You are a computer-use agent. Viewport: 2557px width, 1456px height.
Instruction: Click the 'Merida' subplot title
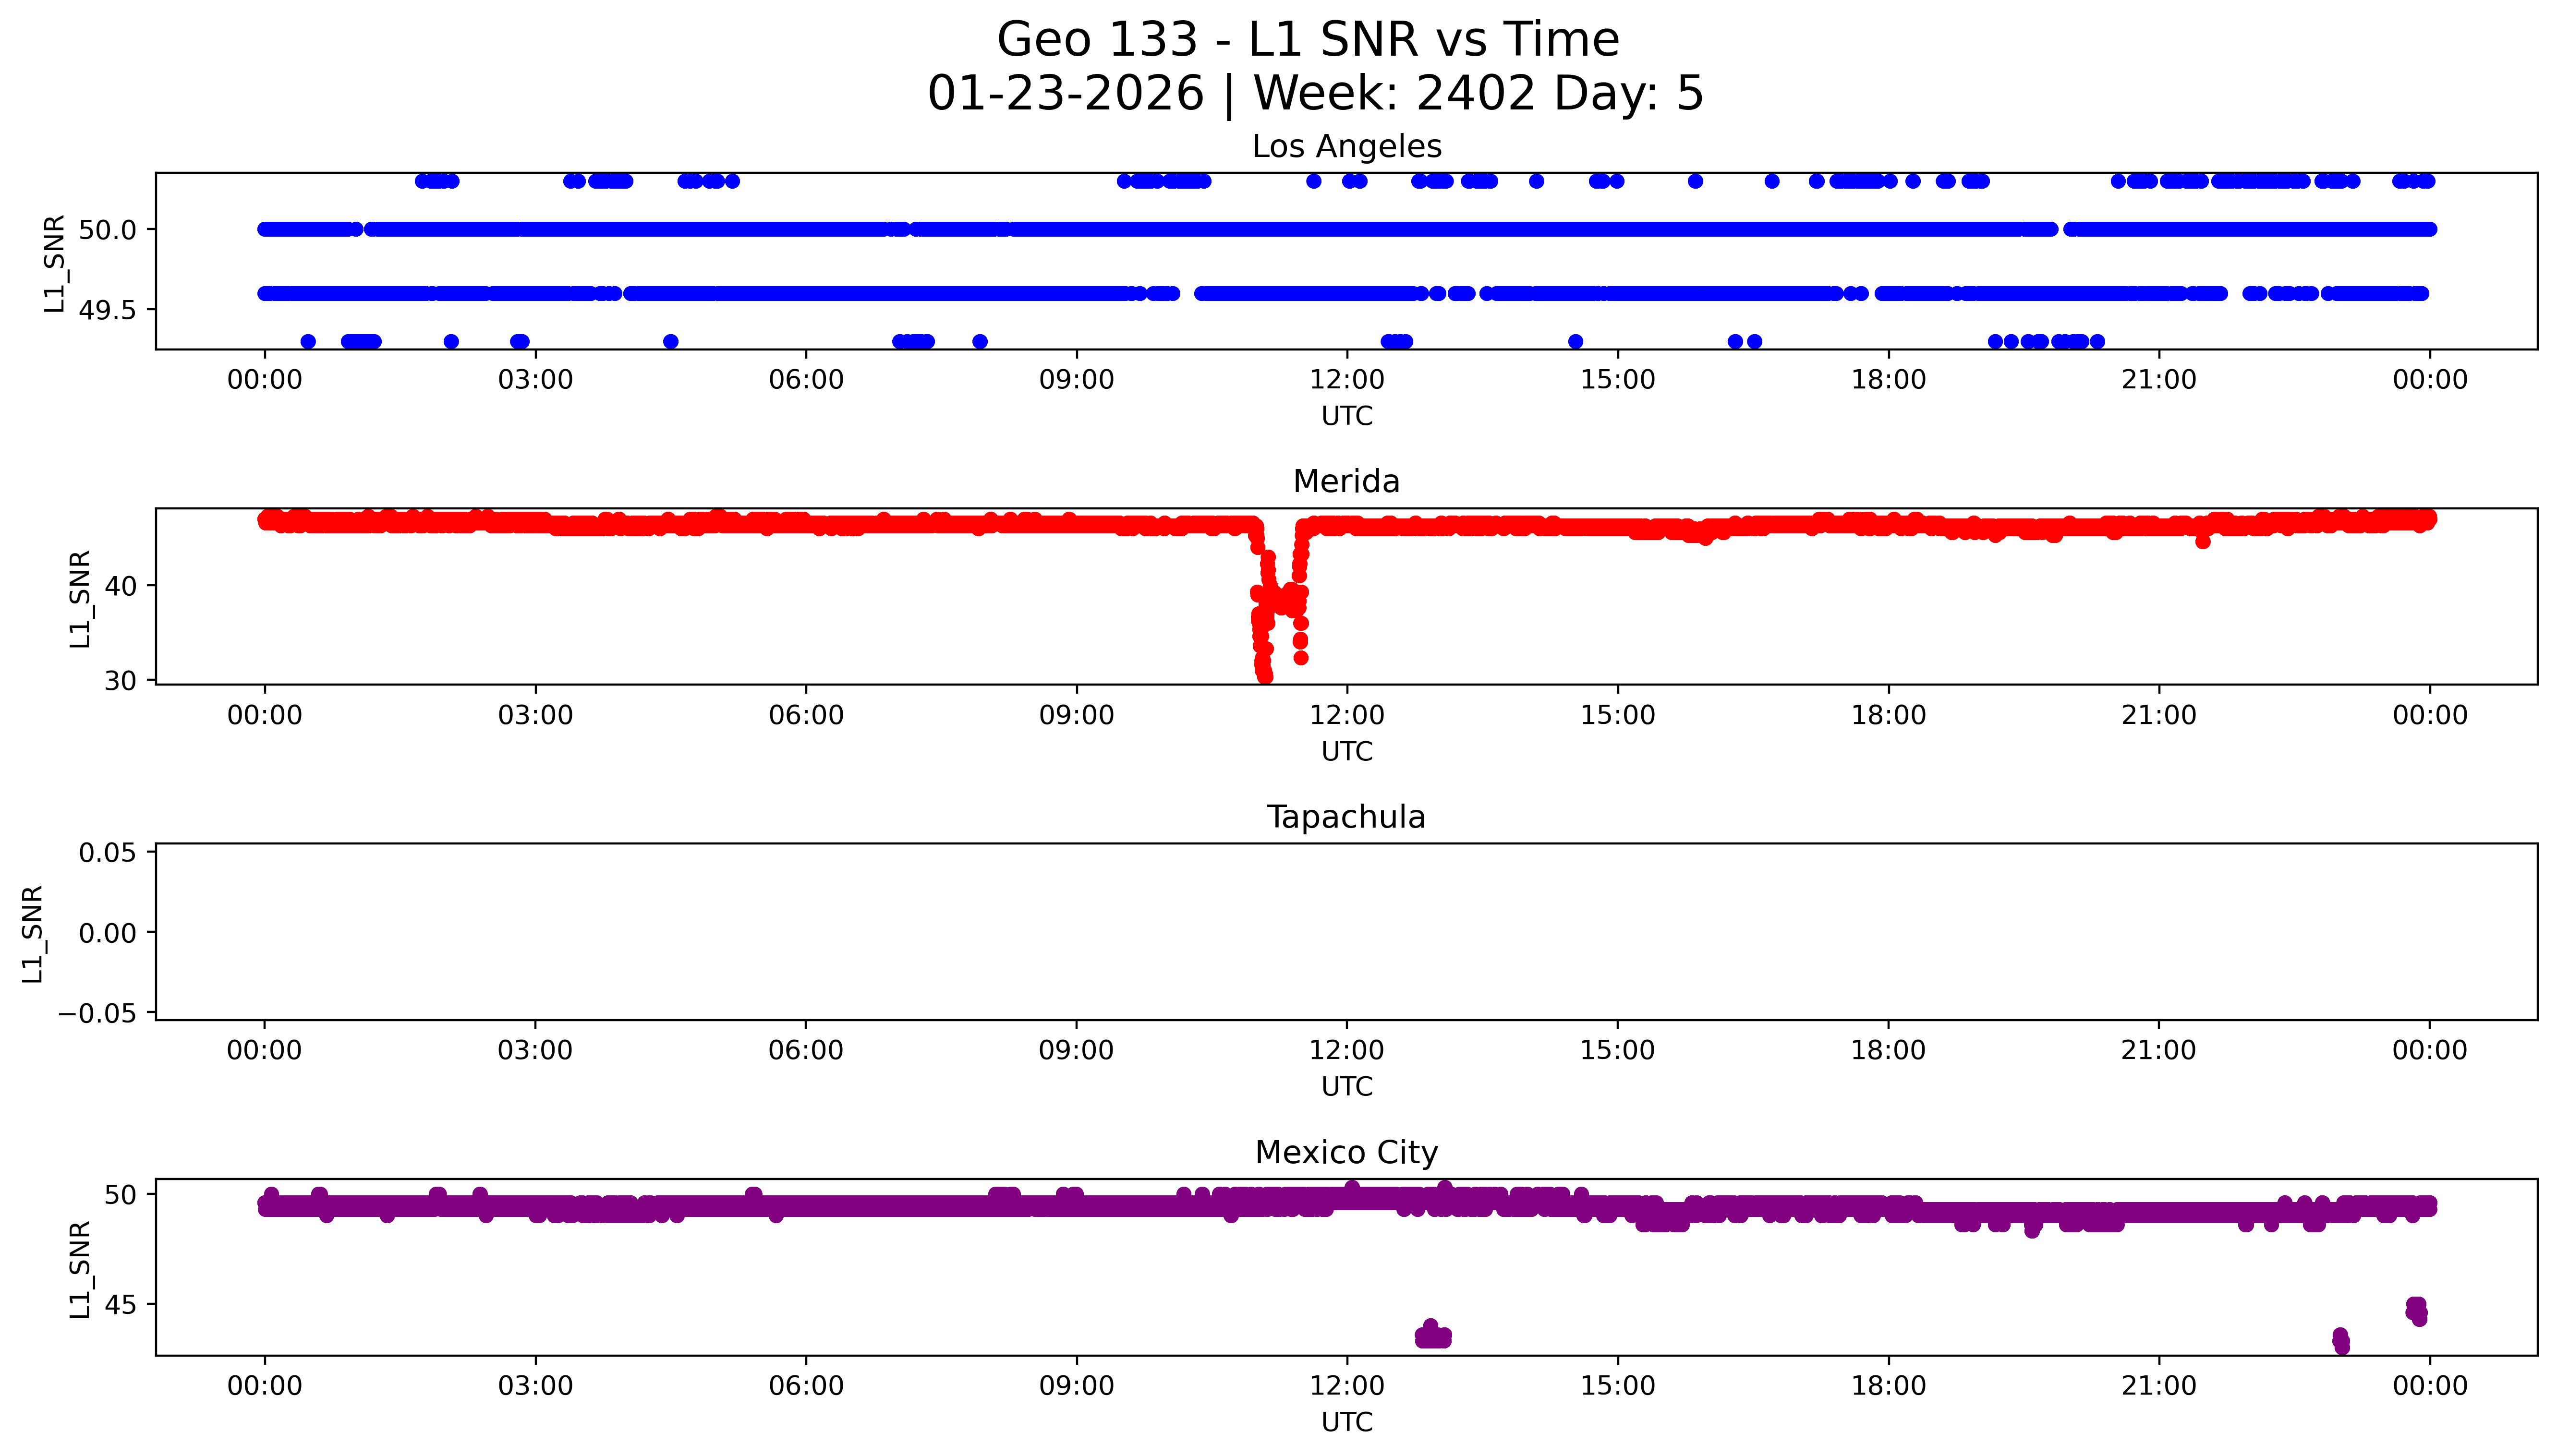click(1346, 482)
